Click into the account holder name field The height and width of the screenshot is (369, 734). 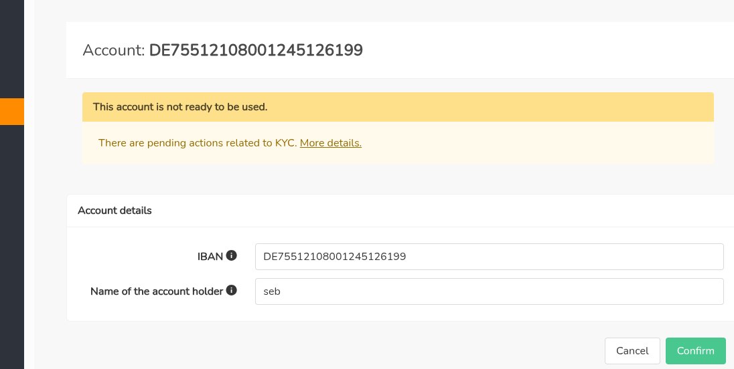coord(489,291)
